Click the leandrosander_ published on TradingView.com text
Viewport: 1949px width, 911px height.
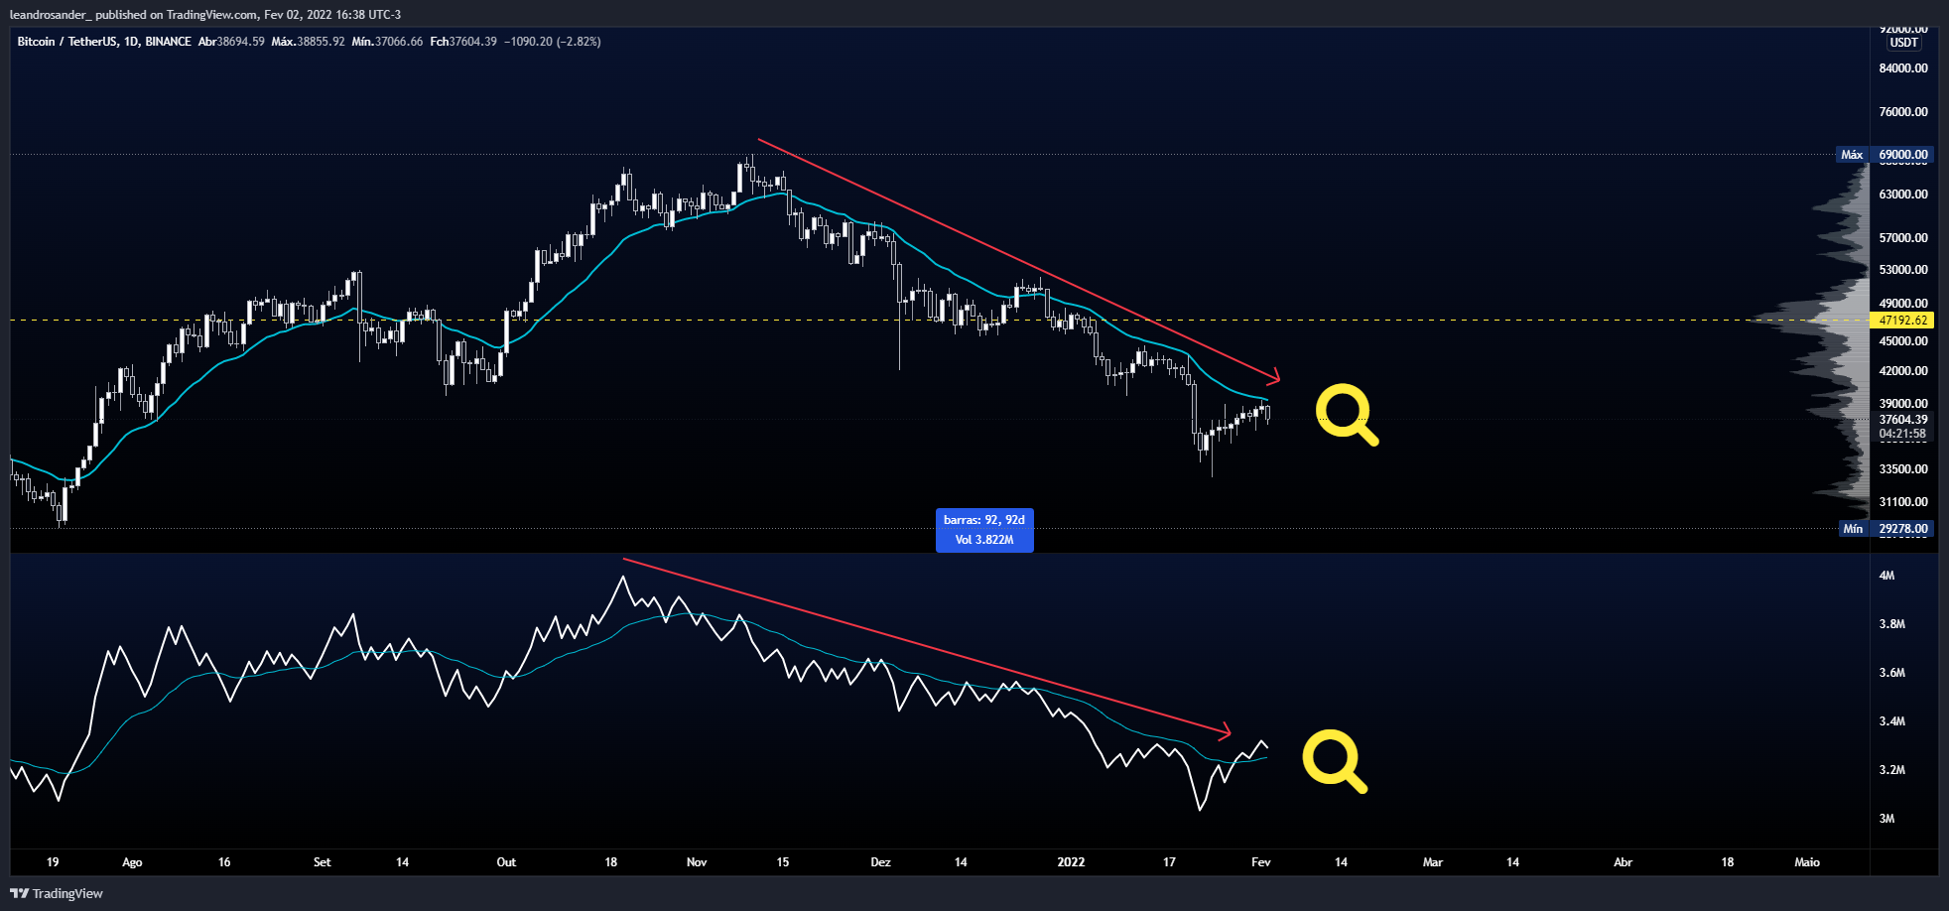tap(134, 15)
